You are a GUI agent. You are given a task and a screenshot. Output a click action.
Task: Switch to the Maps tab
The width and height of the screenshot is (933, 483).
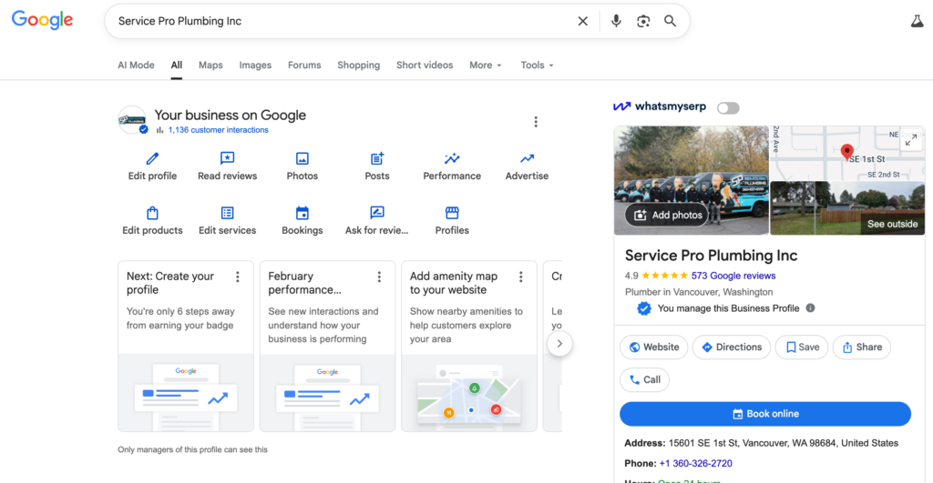[210, 65]
